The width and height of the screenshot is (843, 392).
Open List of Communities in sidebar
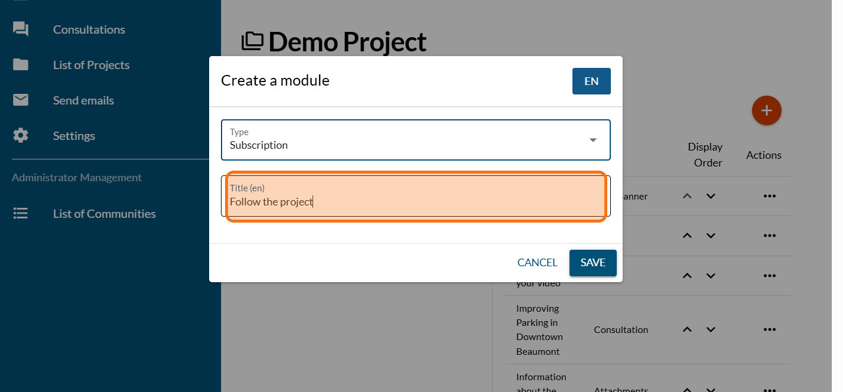pos(104,214)
